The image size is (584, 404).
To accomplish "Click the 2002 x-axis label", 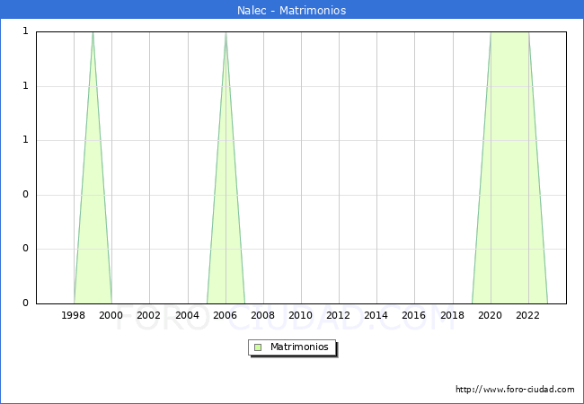I will 149,316.
